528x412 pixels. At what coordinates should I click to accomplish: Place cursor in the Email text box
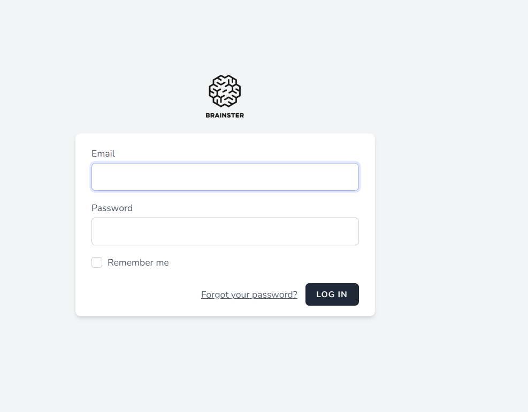(x=225, y=177)
